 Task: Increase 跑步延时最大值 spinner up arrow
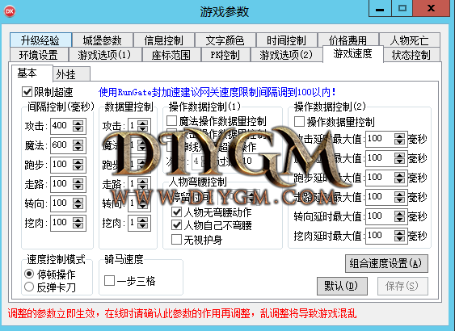(x=399, y=175)
